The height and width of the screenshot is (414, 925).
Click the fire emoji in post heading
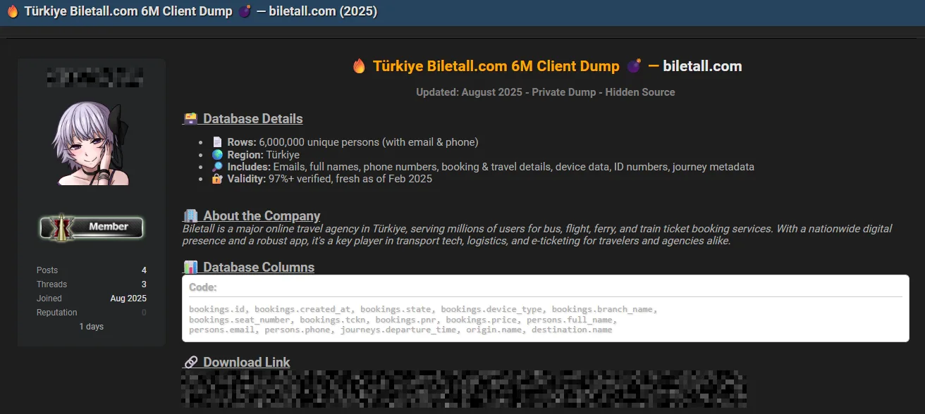[360, 66]
